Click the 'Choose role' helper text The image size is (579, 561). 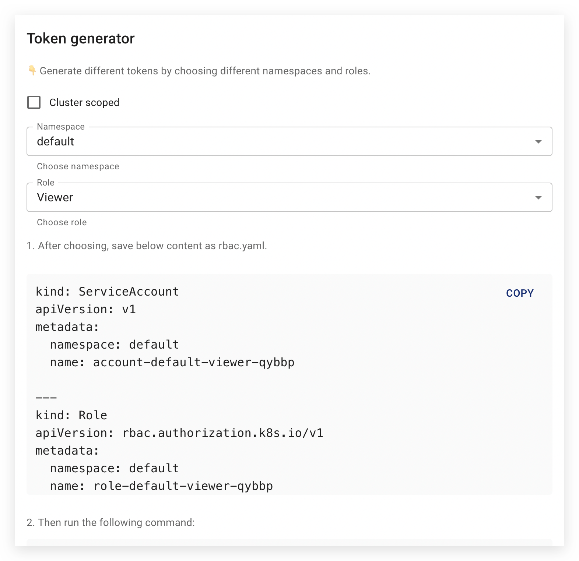point(62,222)
